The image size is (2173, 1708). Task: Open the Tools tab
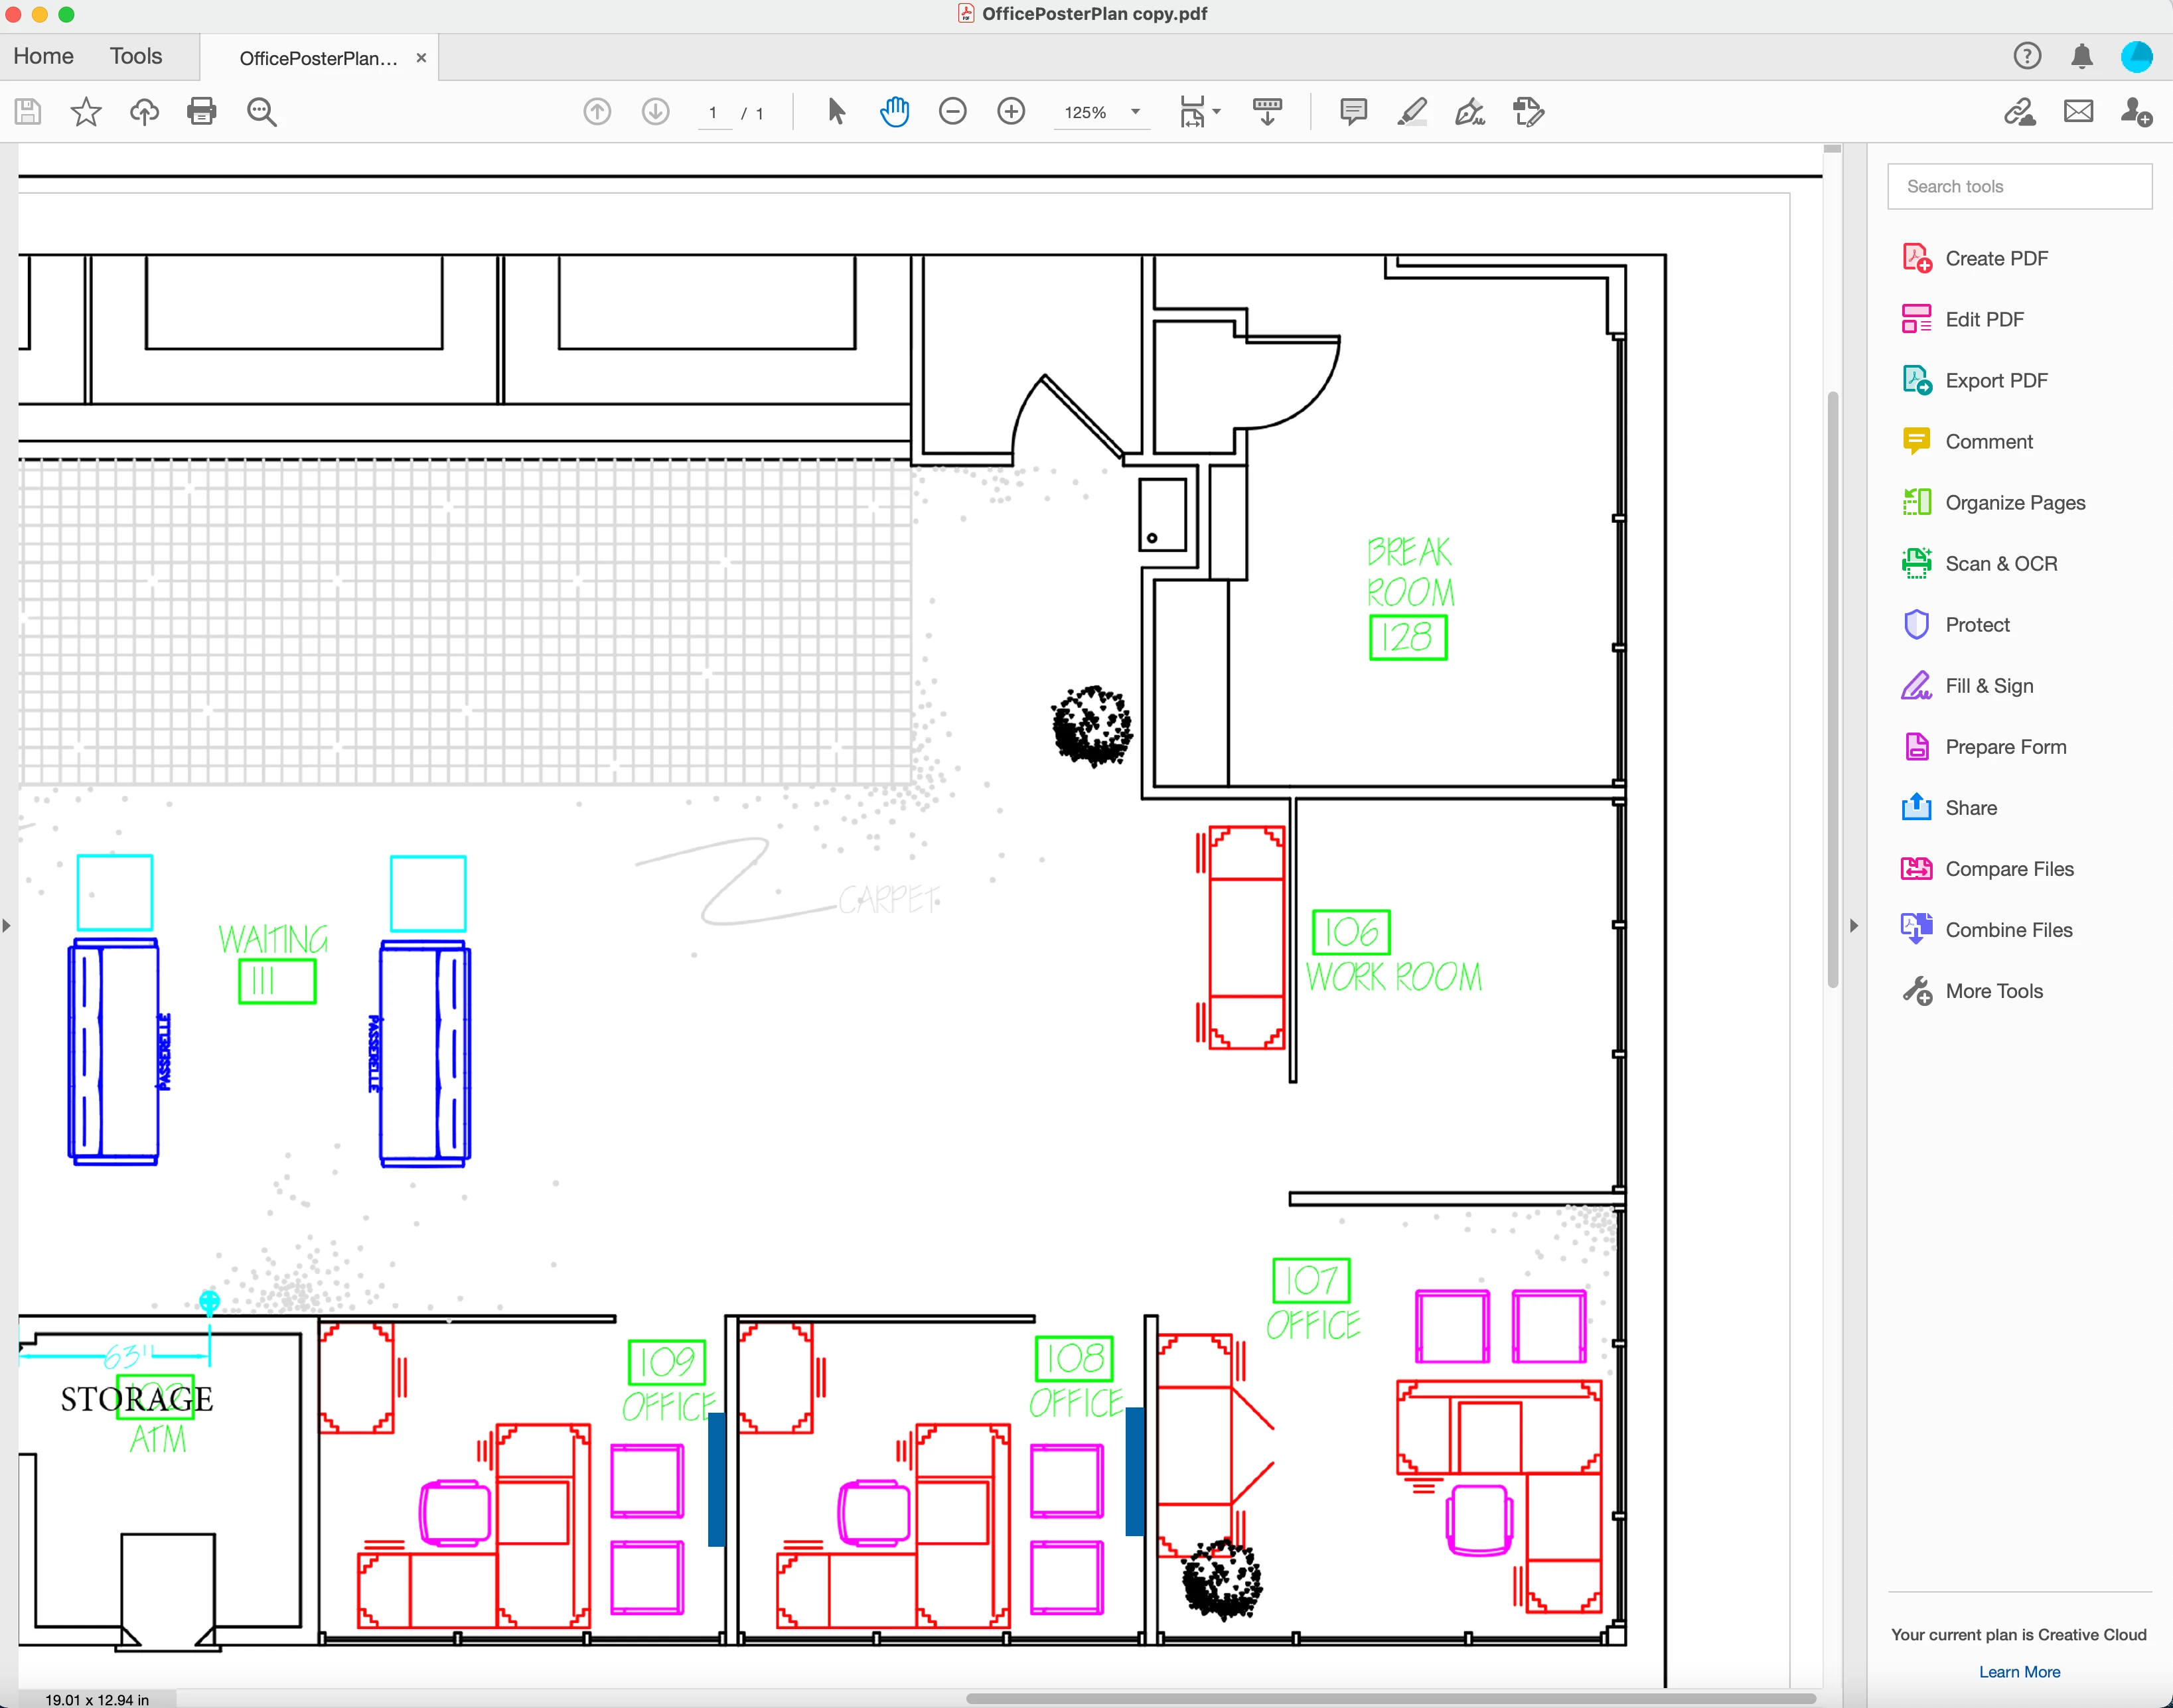(136, 57)
